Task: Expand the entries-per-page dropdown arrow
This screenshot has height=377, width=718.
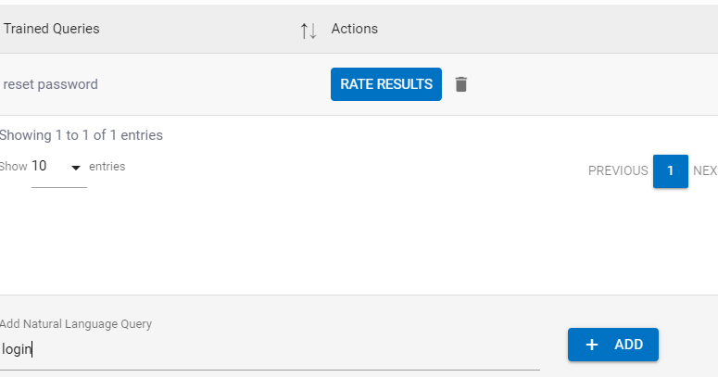Action: coord(76,168)
